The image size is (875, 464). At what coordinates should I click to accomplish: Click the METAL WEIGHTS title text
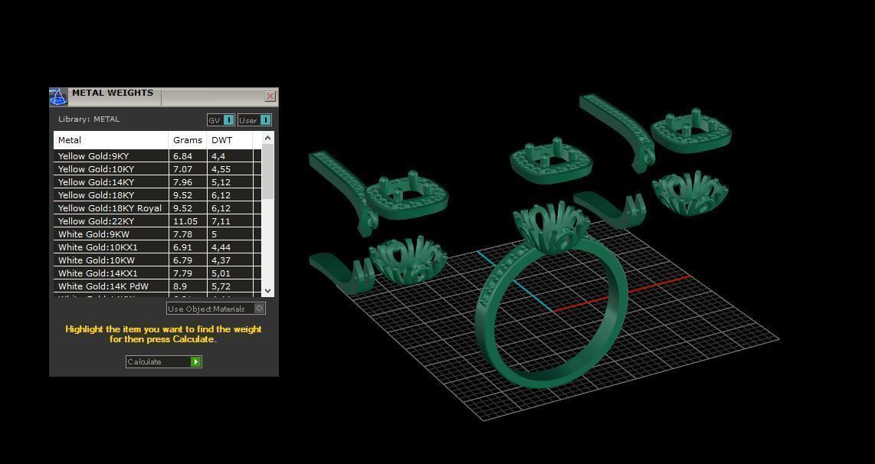[x=113, y=93]
